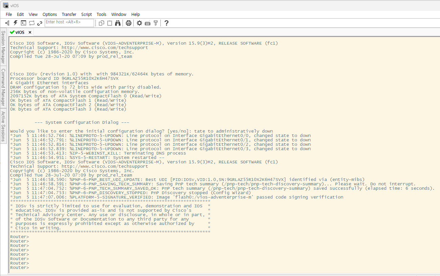Viewport: 440px width, 276px height.
Task: Open the Help menu
Action: (x=136, y=14)
